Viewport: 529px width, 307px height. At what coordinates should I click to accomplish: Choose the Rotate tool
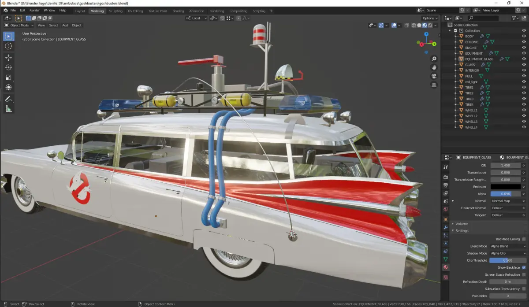click(x=9, y=67)
